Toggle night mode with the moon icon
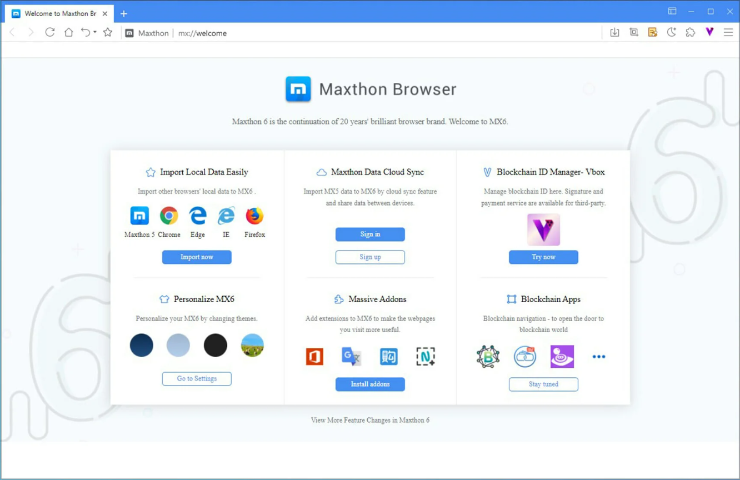 pos(672,32)
